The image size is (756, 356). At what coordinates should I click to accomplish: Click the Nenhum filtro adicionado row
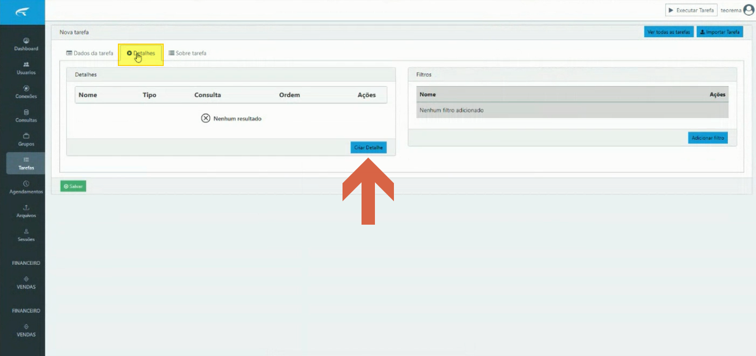pyautogui.click(x=572, y=110)
